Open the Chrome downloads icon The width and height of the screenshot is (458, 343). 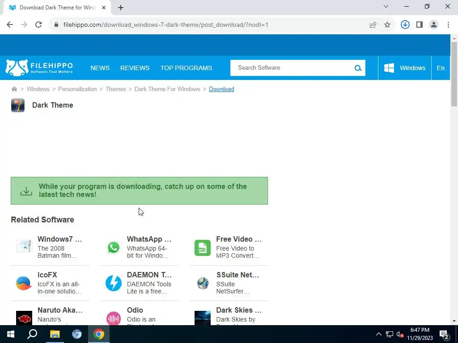[405, 25]
